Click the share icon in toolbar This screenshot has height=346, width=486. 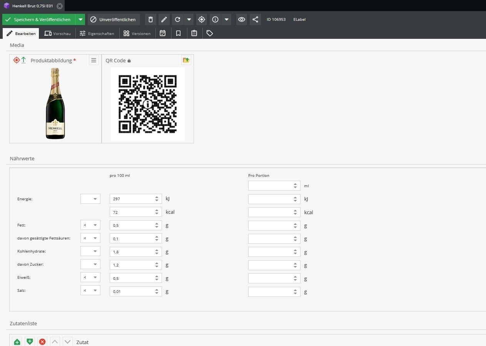[x=255, y=20]
